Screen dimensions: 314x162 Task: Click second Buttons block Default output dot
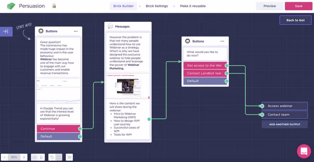(227, 81)
